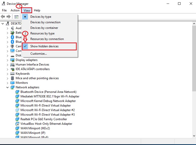This screenshot has height=145, width=196.
Task: Click the Display adapters category icon
Action: point(12,60)
